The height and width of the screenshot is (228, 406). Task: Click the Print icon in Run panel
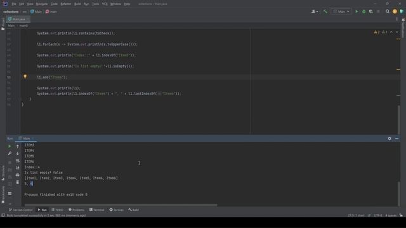17,175
